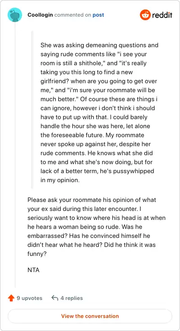Click the '4 replies' label
Screen dimensions: 180x331
[72, 298]
